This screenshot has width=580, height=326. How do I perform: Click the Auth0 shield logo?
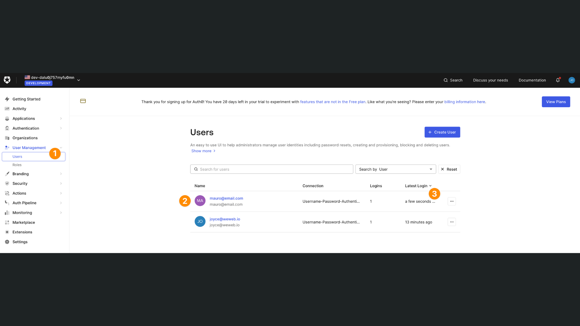coord(7,80)
